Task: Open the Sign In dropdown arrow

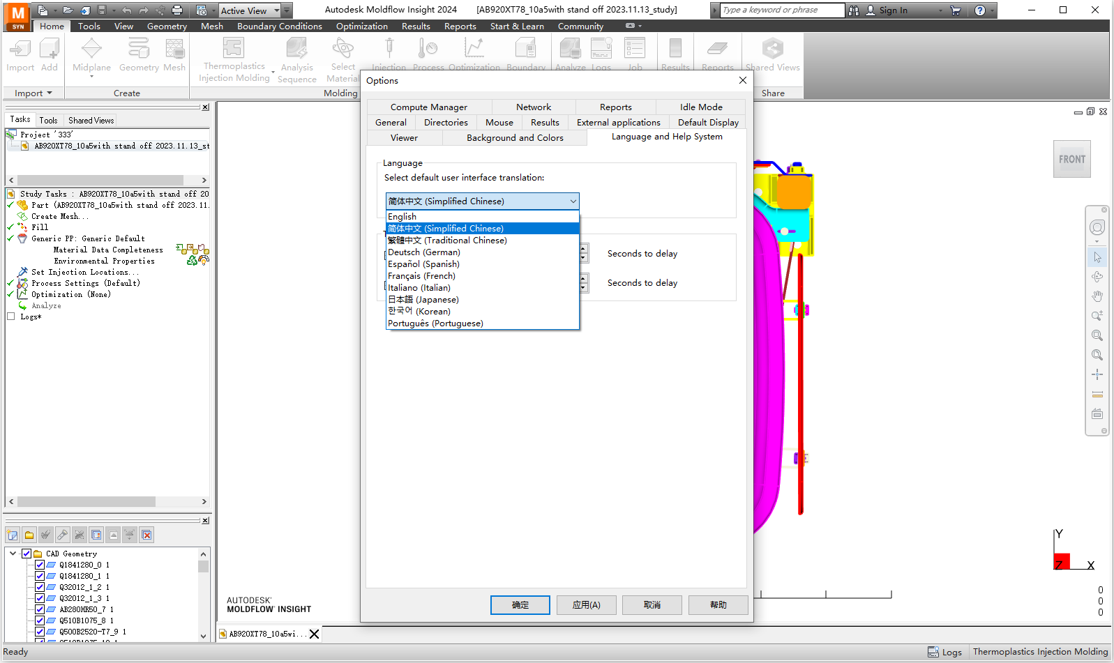Action: [940, 10]
